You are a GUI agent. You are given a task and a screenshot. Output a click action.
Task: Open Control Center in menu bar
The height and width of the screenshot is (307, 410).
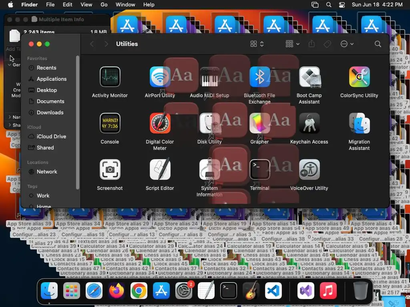click(x=342, y=5)
